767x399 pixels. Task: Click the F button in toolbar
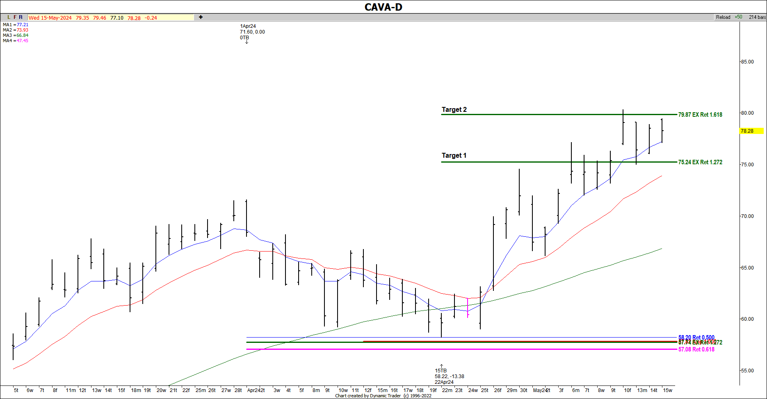[15, 17]
